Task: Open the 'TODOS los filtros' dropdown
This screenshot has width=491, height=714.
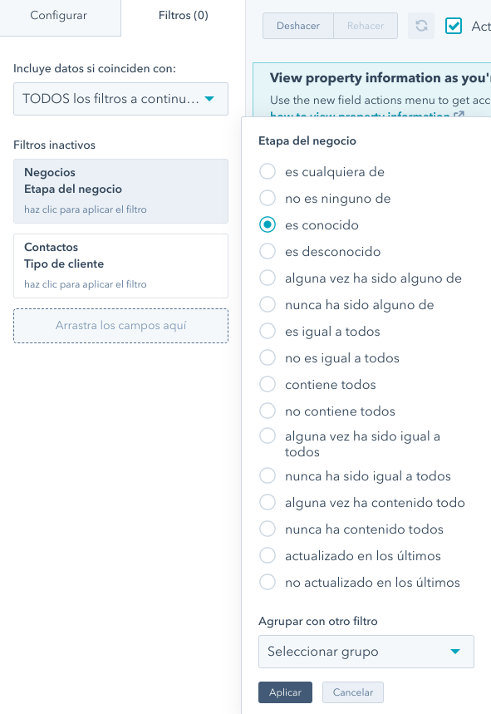Action: pyautogui.click(x=120, y=99)
